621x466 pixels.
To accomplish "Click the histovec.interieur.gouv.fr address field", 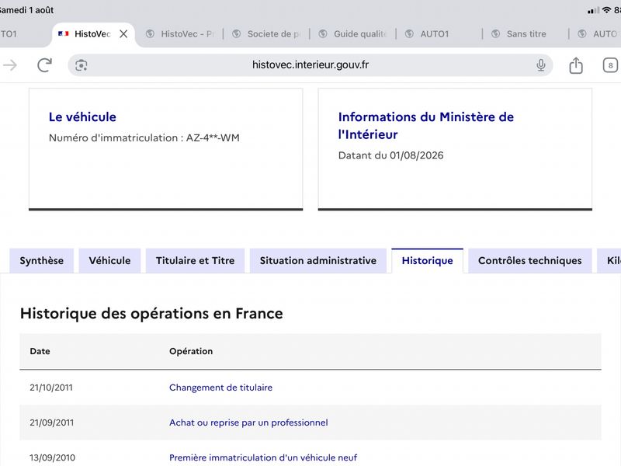I will pos(310,65).
